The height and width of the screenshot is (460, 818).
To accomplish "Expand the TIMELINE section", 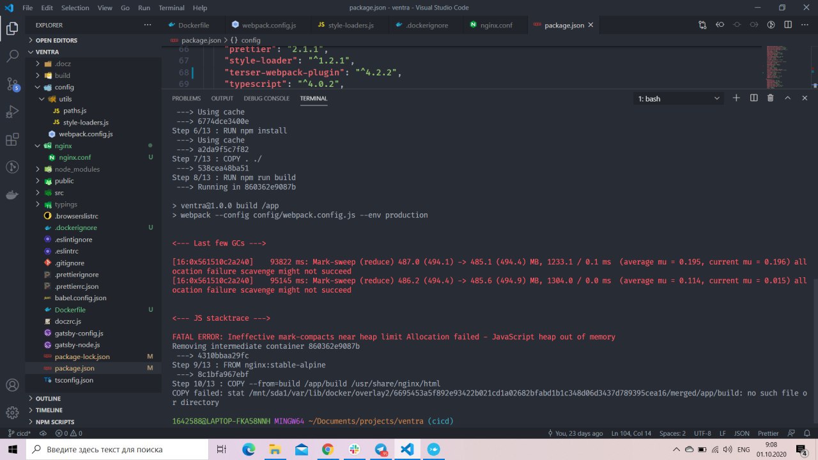I will pyautogui.click(x=93, y=410).
